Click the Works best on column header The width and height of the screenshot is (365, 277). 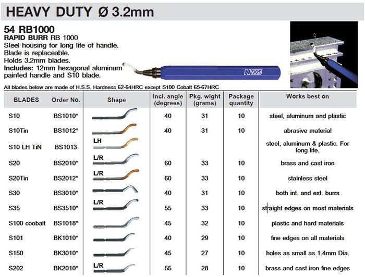tap(308, 96)
